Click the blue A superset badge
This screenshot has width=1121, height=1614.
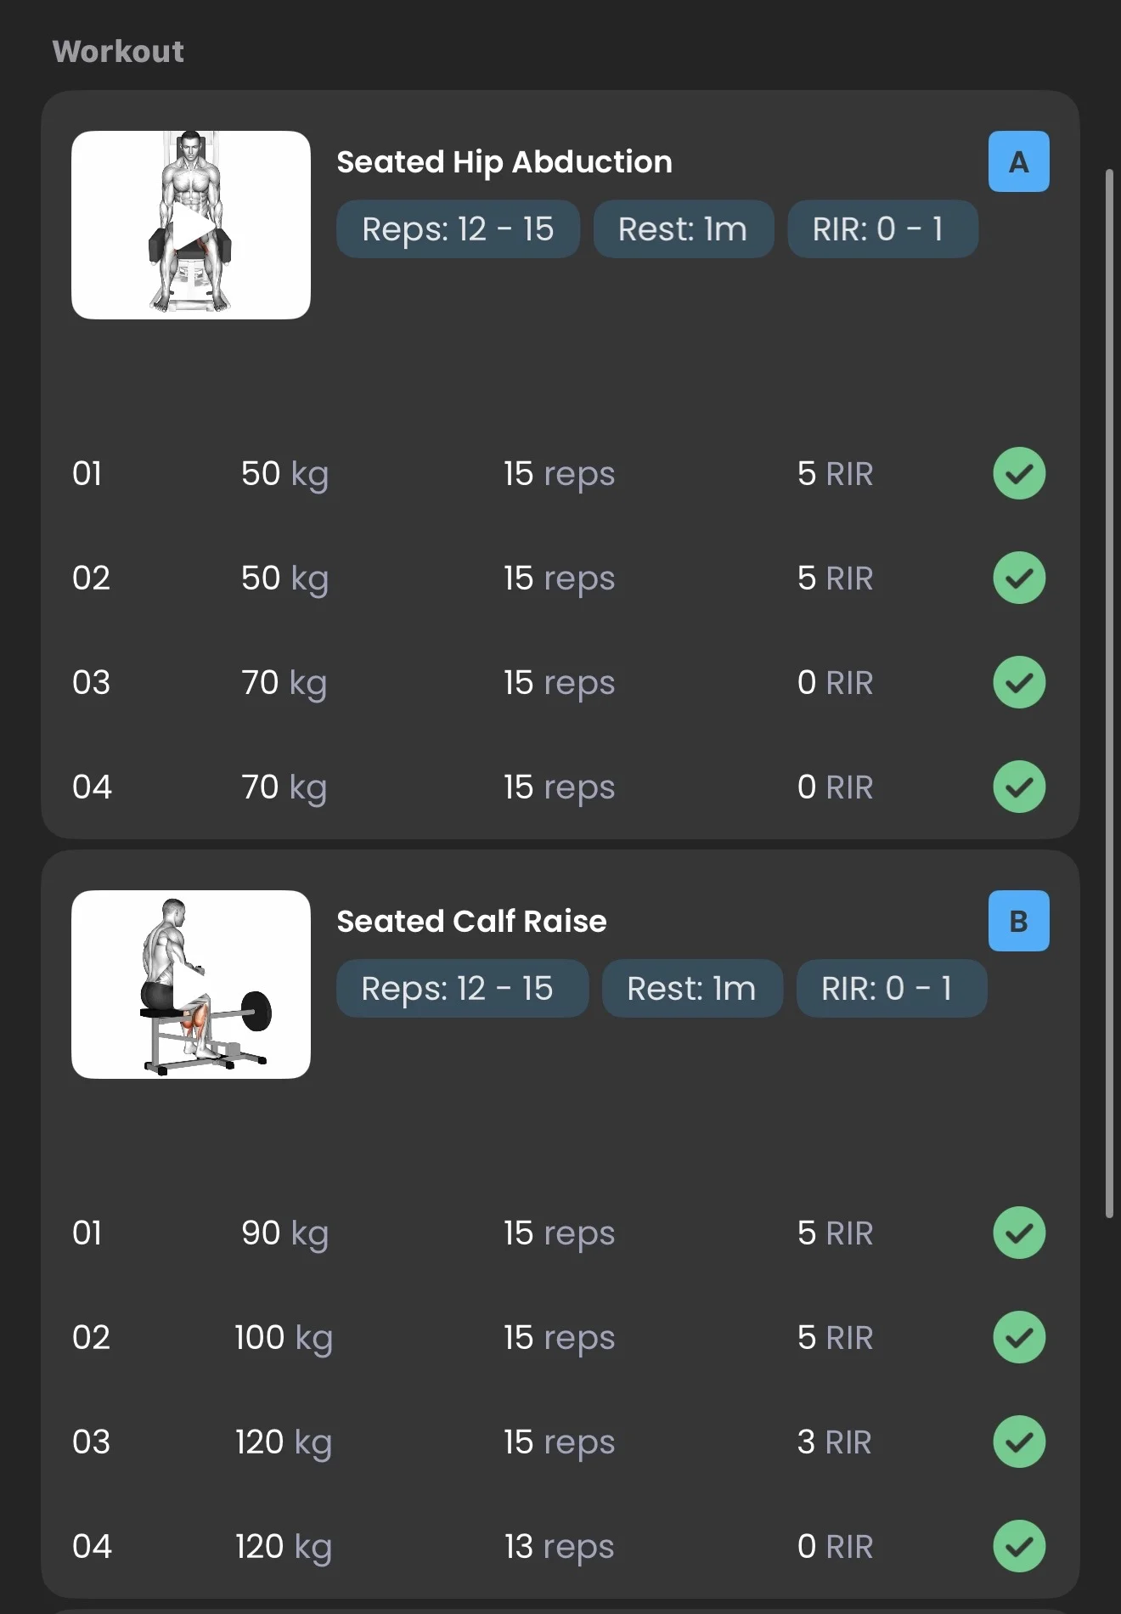point(1018,161)
